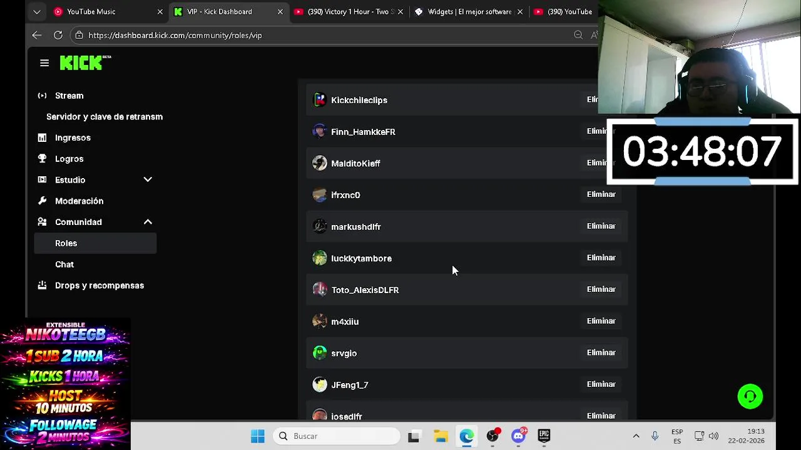Click the Stream broadcast icon
Screen dimensions: 801x450
(x=42, y=96)
